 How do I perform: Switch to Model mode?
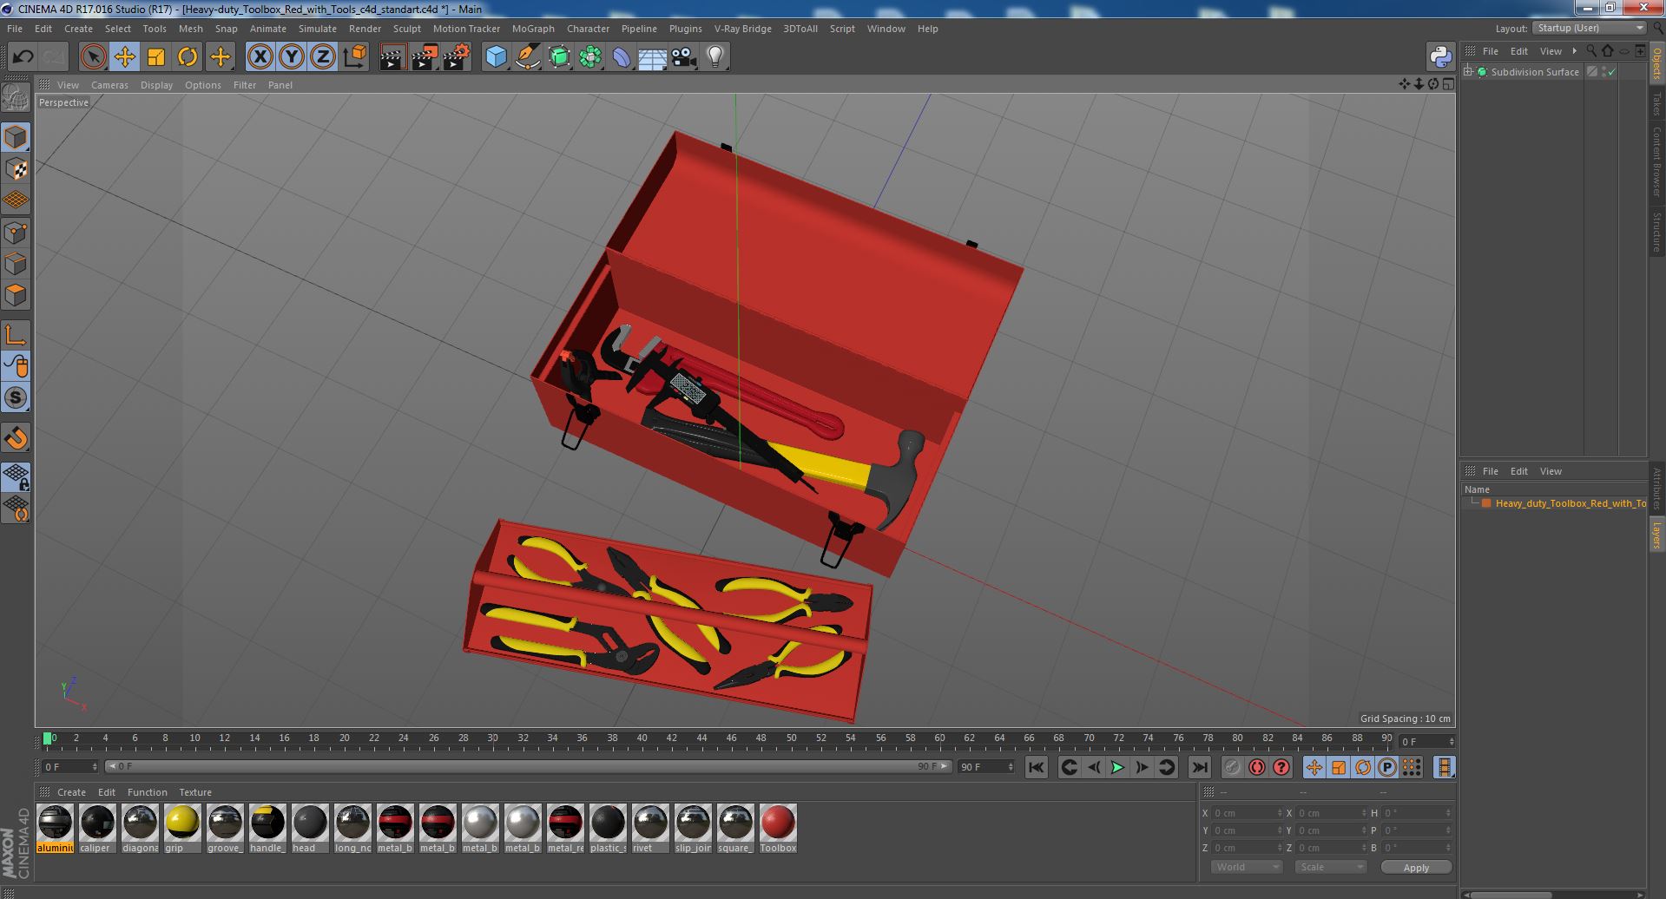pos(16,137)
